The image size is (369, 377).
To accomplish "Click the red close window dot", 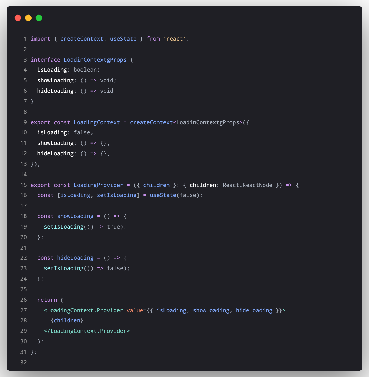I will tap(18, 18).
